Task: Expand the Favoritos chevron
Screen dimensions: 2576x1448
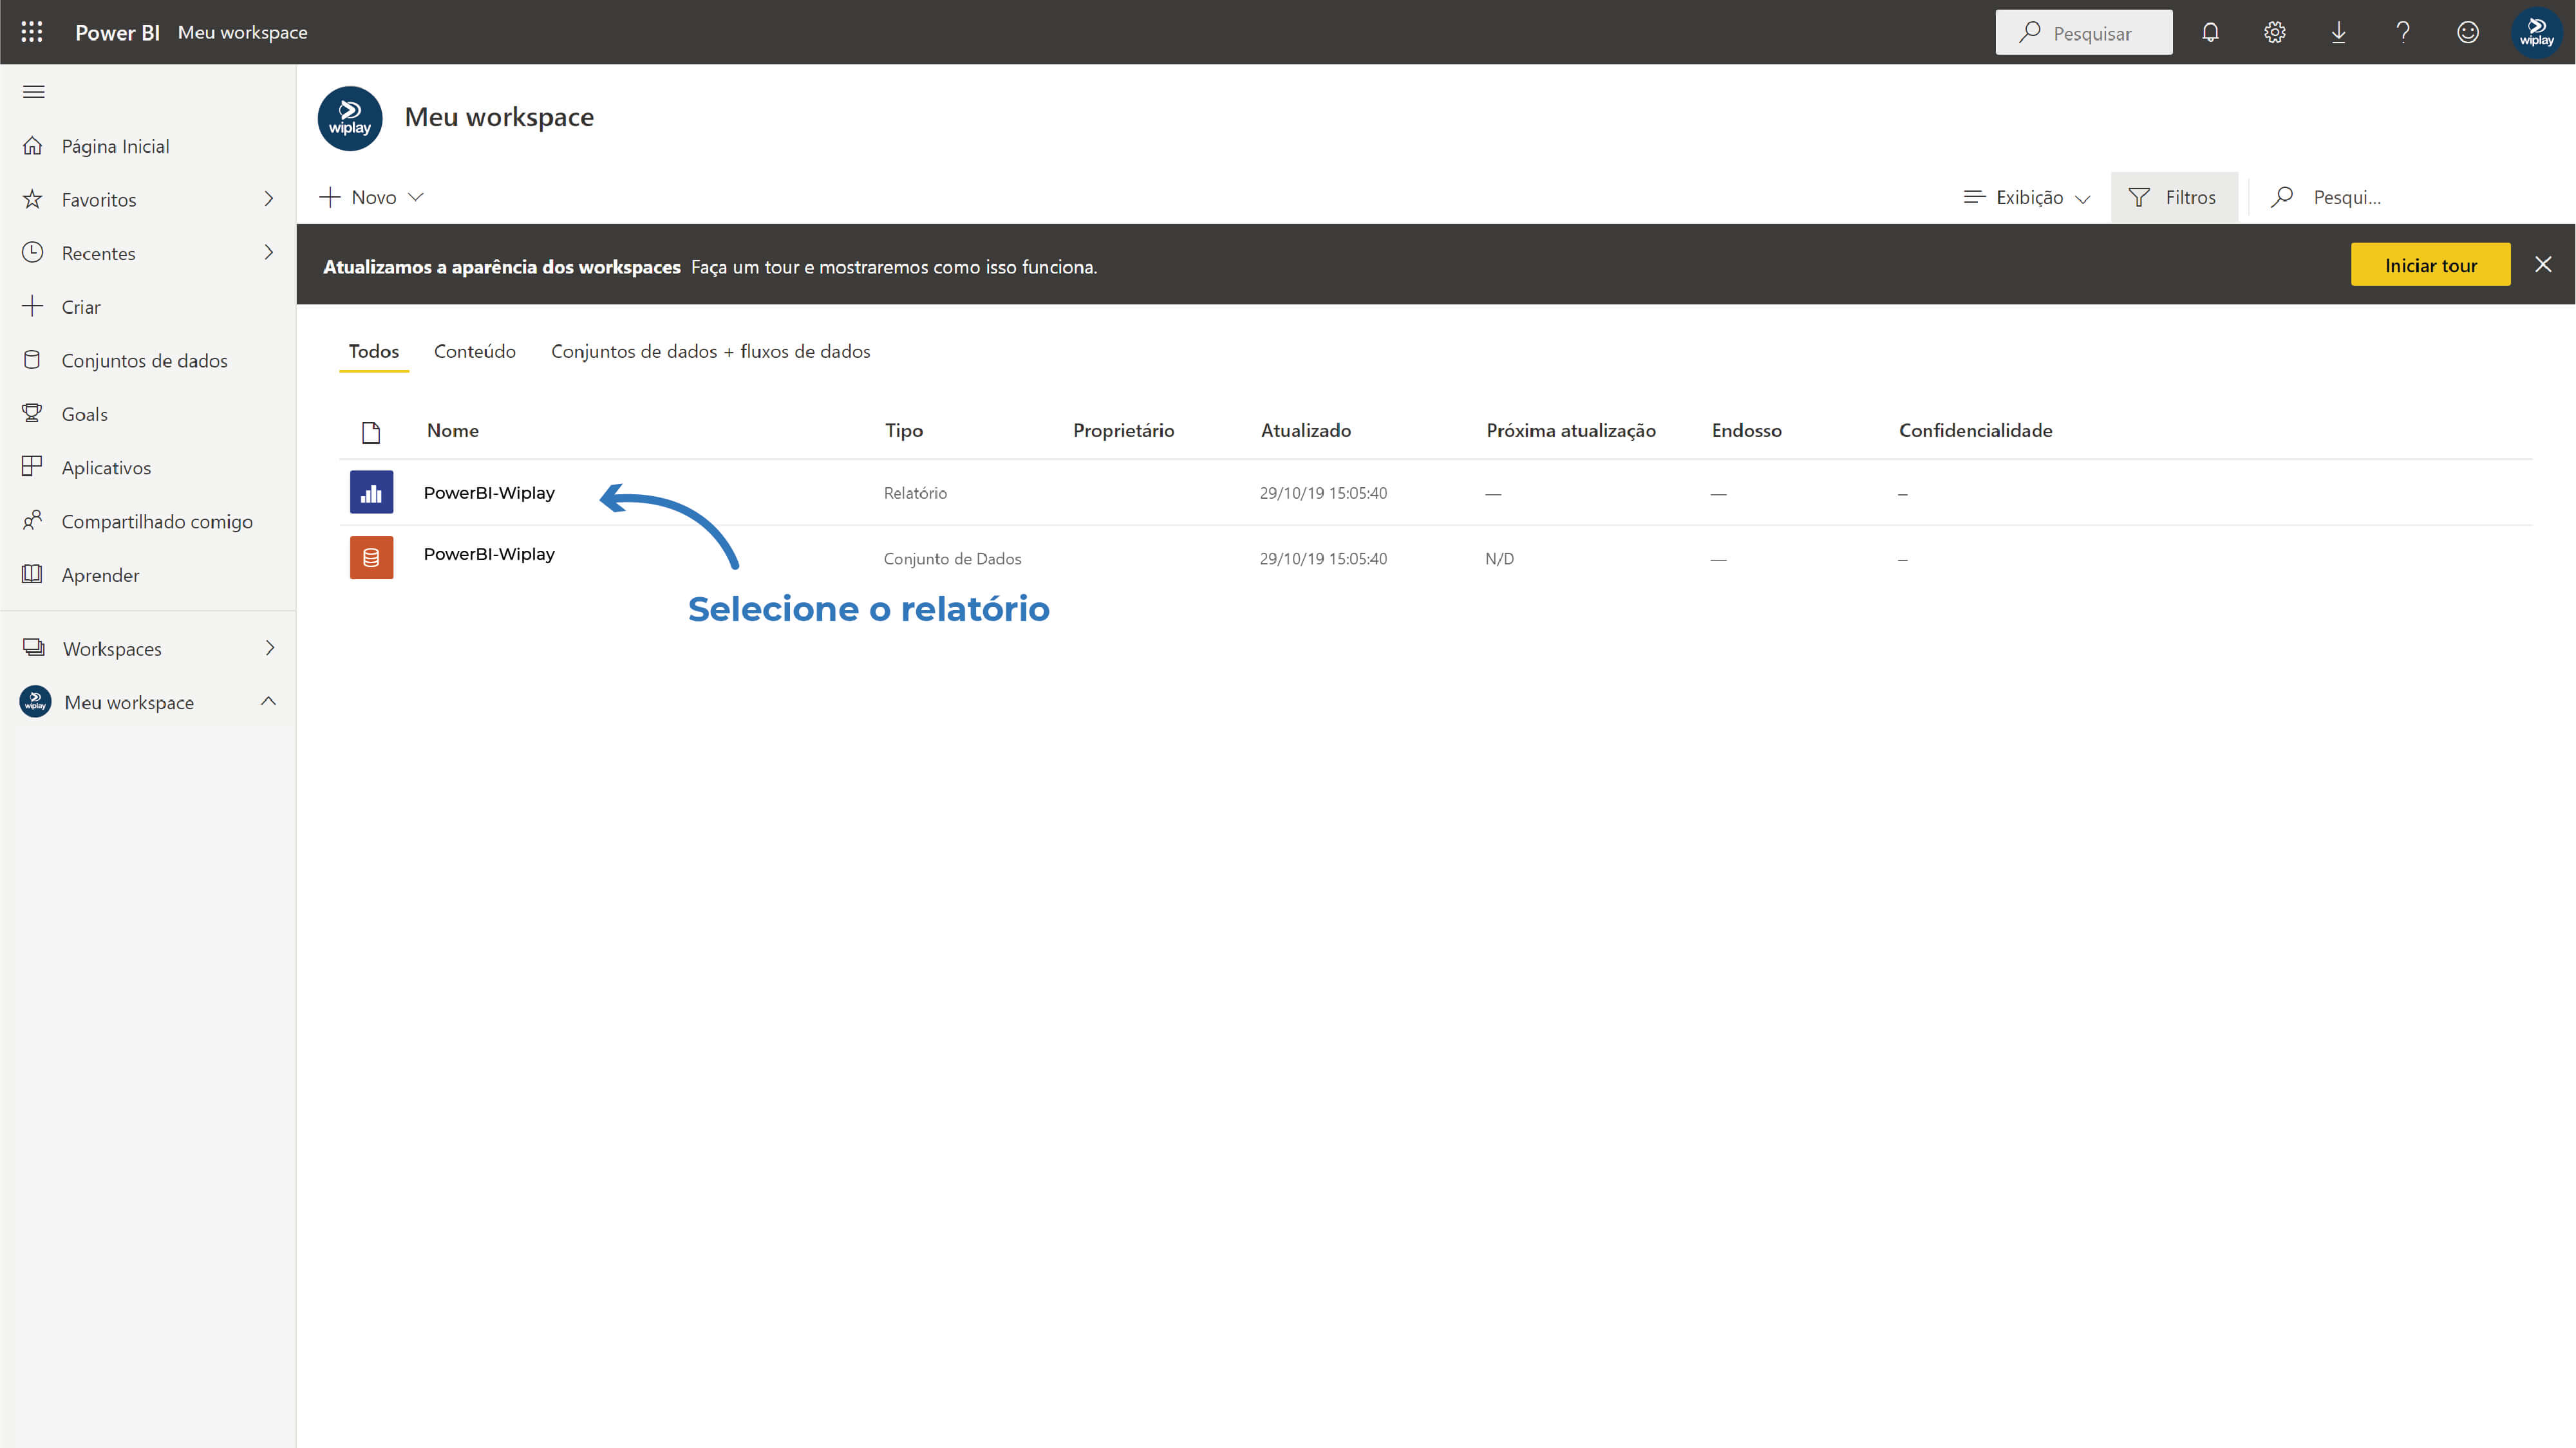Action: [268, 199]
